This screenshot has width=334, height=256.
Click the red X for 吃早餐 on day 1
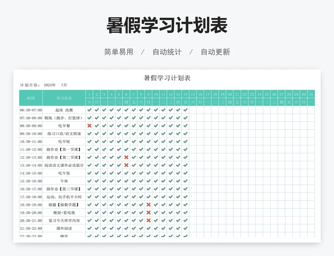[89, 126]
